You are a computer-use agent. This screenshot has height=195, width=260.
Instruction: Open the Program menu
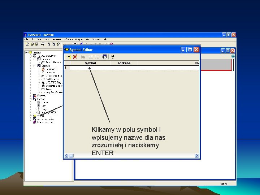79,39
